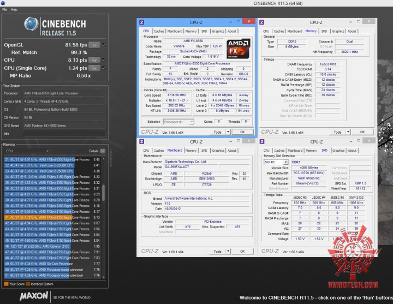This screenshot has width=393, height=304.
Task: Click the ranking scrollbar up arrow
Action: pyautogui.click(x=103, y=159)
